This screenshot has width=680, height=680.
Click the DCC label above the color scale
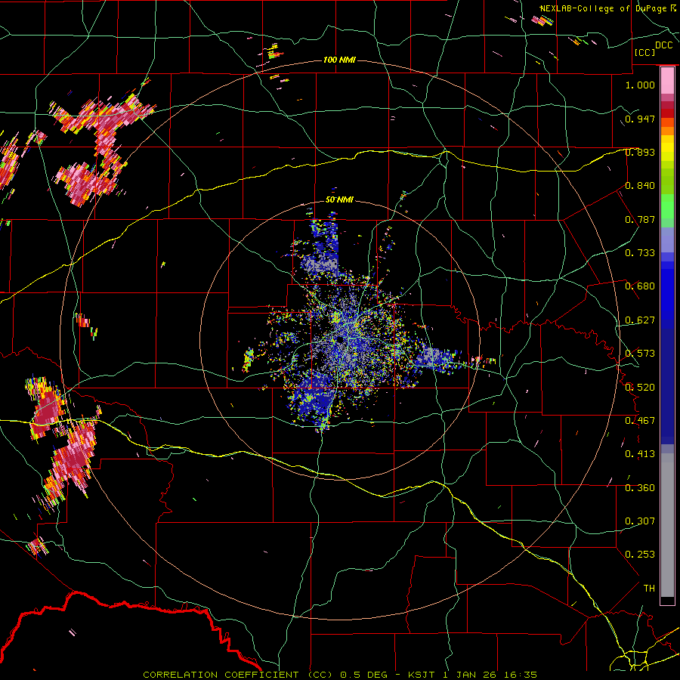pos(663,45)
